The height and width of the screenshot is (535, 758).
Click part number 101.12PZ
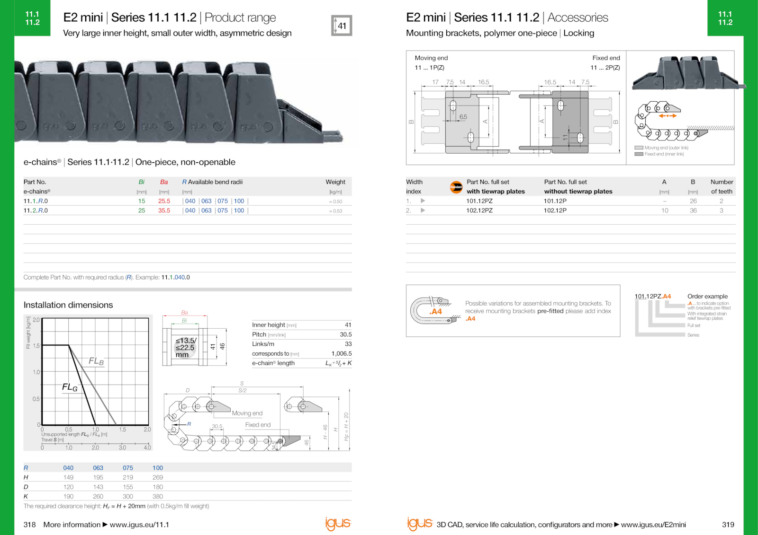coord(479,201)
